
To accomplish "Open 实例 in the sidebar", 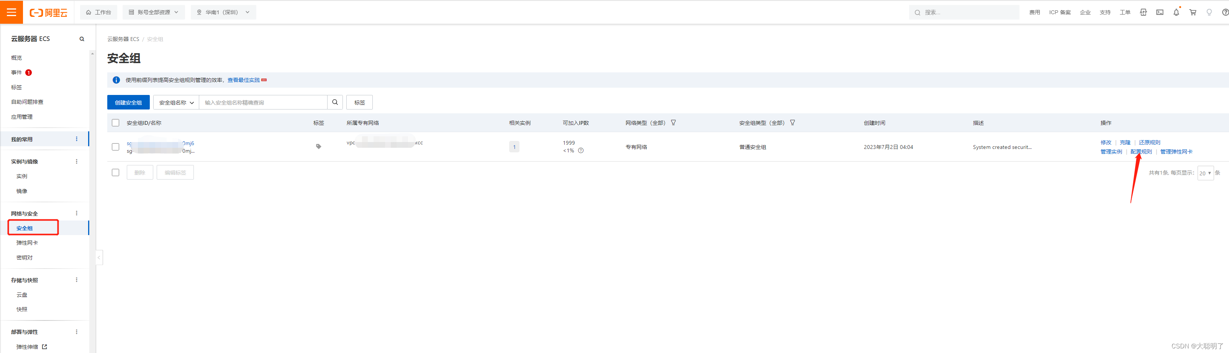I will (22, 176).
